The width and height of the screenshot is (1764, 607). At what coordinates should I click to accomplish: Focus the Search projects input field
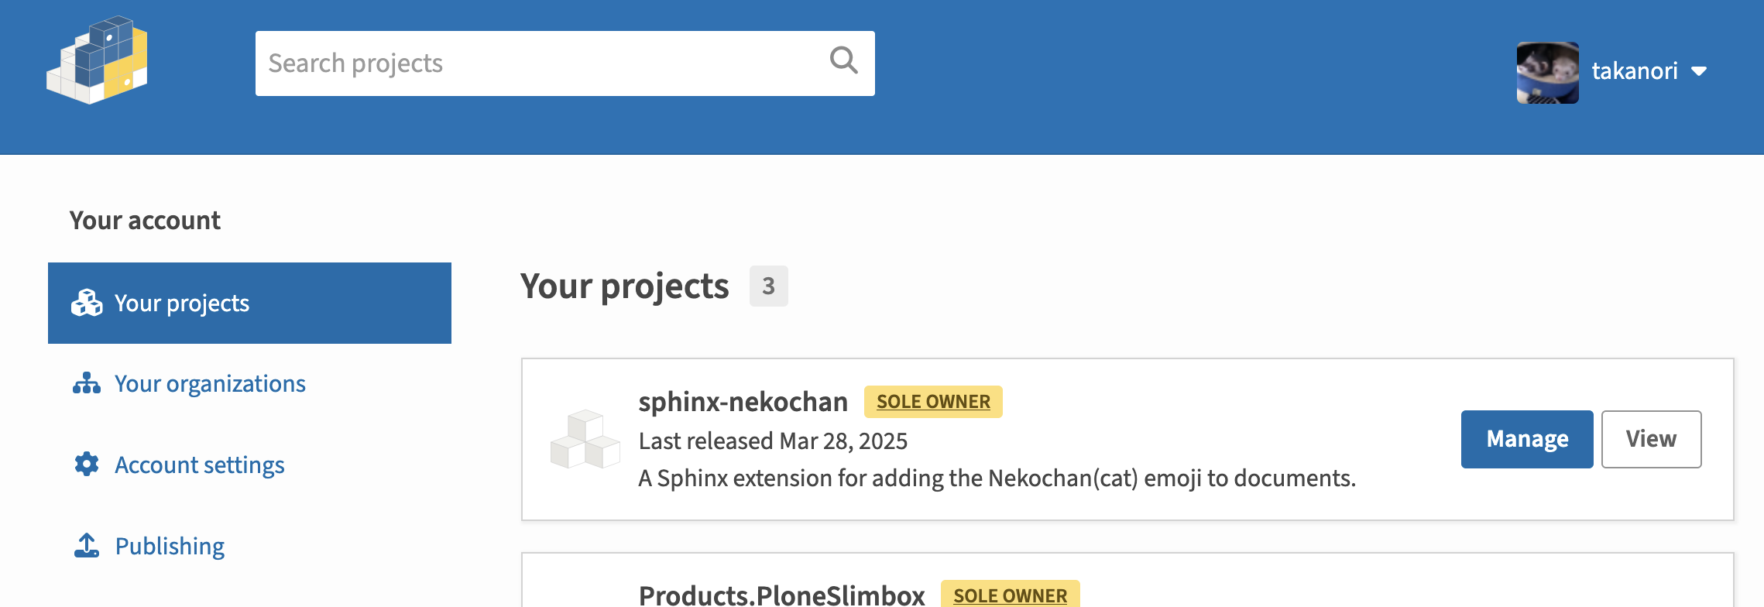[542, 63]
